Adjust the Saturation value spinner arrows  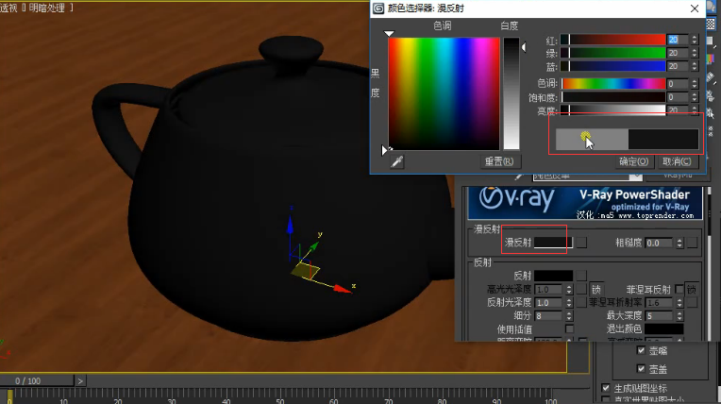(x=695, y=97)
